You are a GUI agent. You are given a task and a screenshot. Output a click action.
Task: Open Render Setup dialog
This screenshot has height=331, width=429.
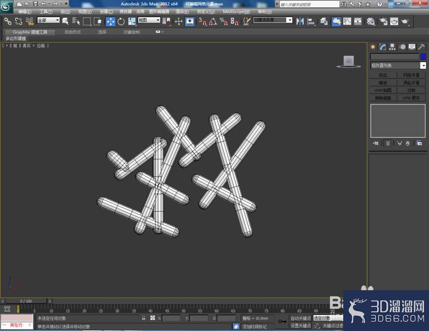(383, 21)
